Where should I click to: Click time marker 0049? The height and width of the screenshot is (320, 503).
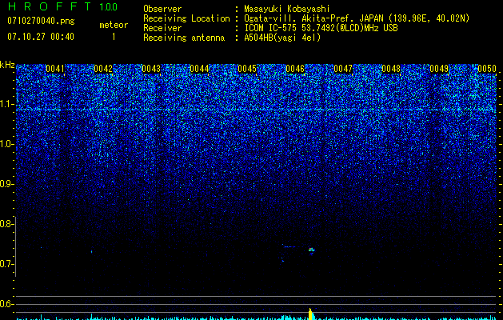point(439,69)
